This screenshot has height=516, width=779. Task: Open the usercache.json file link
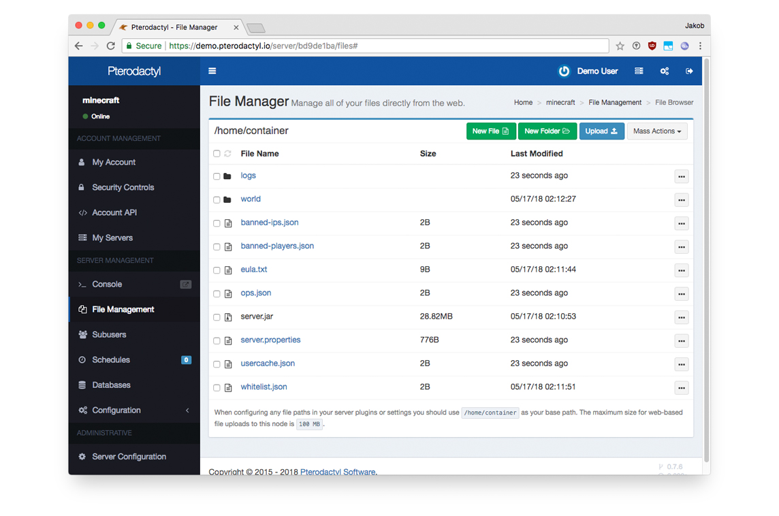click(x=268, y=364)
